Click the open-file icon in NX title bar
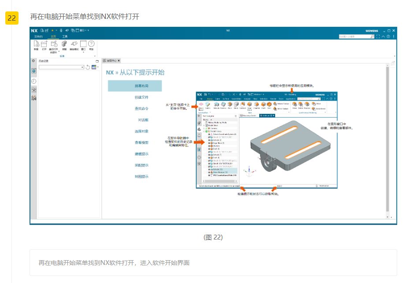 click(47, 30)
